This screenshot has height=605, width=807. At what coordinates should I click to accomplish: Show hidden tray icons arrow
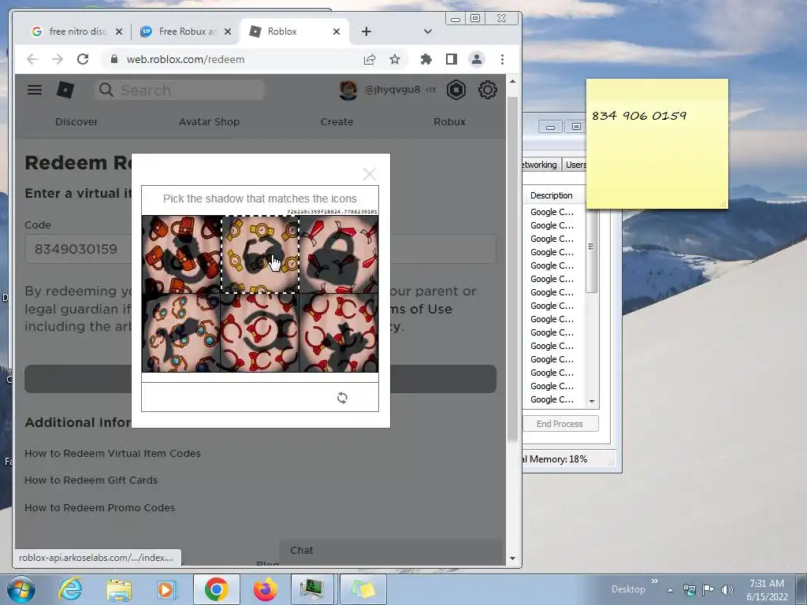click(x=670, y=590)
